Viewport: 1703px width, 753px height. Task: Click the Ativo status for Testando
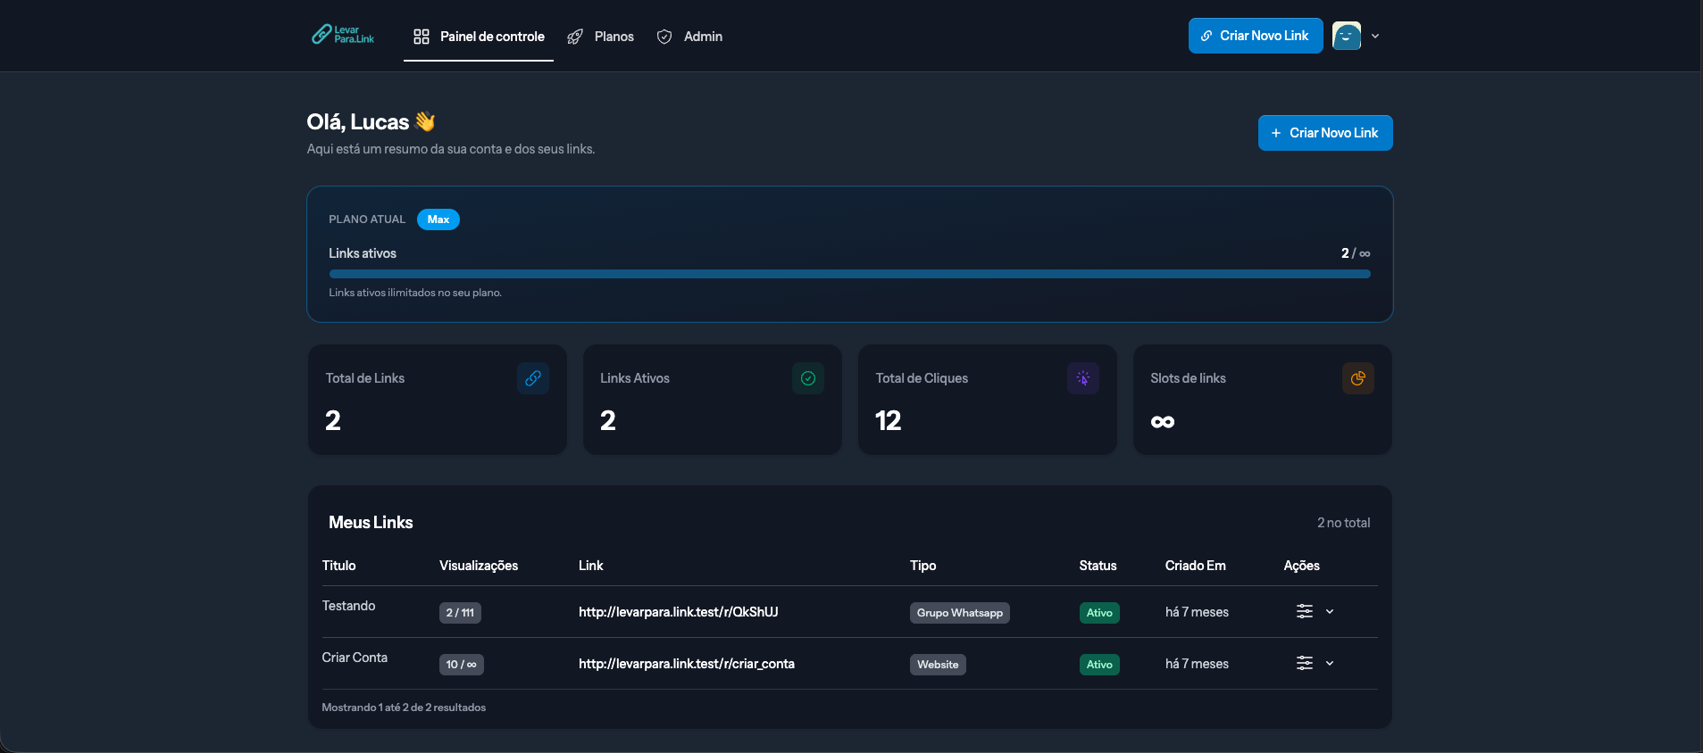pos(1099,613)
